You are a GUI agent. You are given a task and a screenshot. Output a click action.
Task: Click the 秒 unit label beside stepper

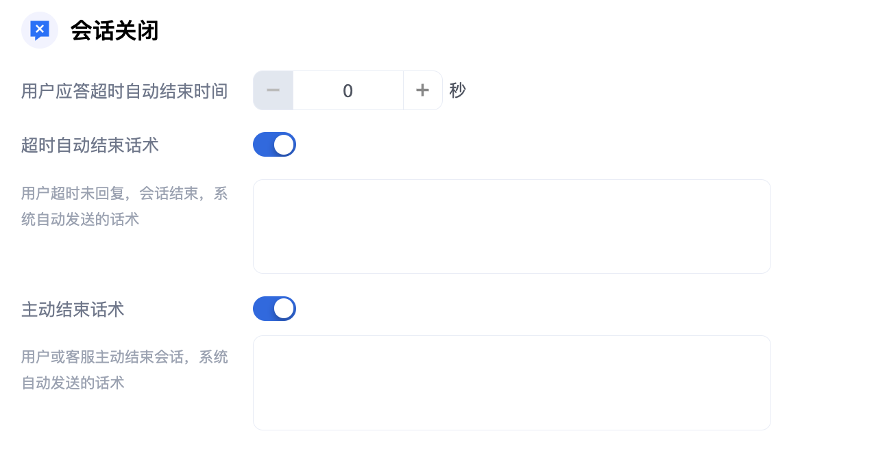(457, 90)
